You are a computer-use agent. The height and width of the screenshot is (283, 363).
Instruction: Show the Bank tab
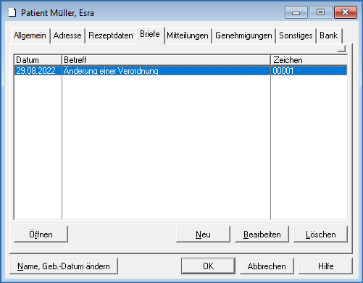329,35
